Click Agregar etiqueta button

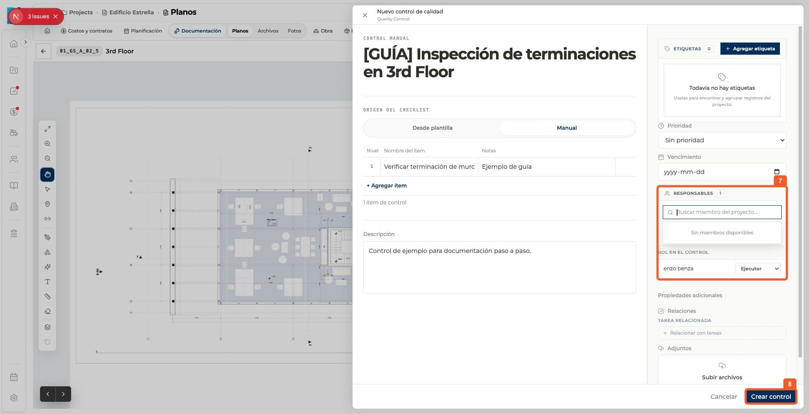pos(750,49)
